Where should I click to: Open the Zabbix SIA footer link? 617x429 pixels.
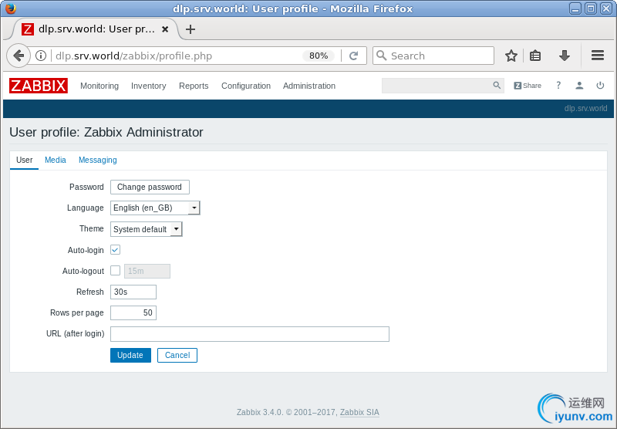[359, 413]
